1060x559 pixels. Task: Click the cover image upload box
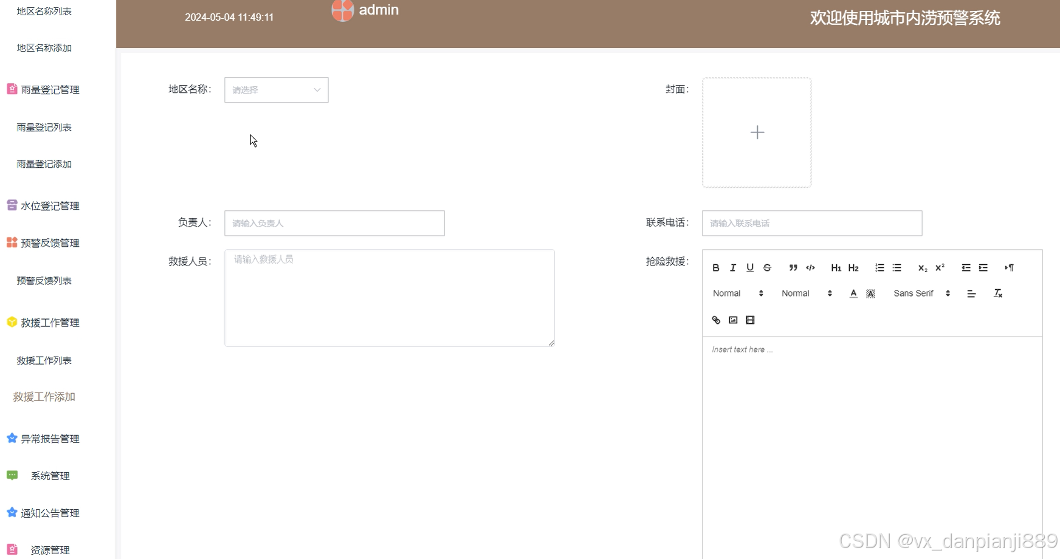click(757, 132)
